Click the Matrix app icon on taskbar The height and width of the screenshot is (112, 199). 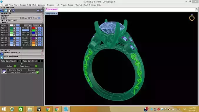point(66,109)
